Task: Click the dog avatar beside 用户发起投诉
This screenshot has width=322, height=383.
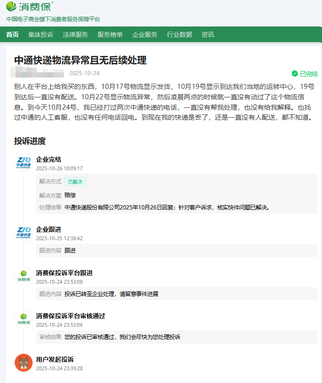Action: pos(24,363)
